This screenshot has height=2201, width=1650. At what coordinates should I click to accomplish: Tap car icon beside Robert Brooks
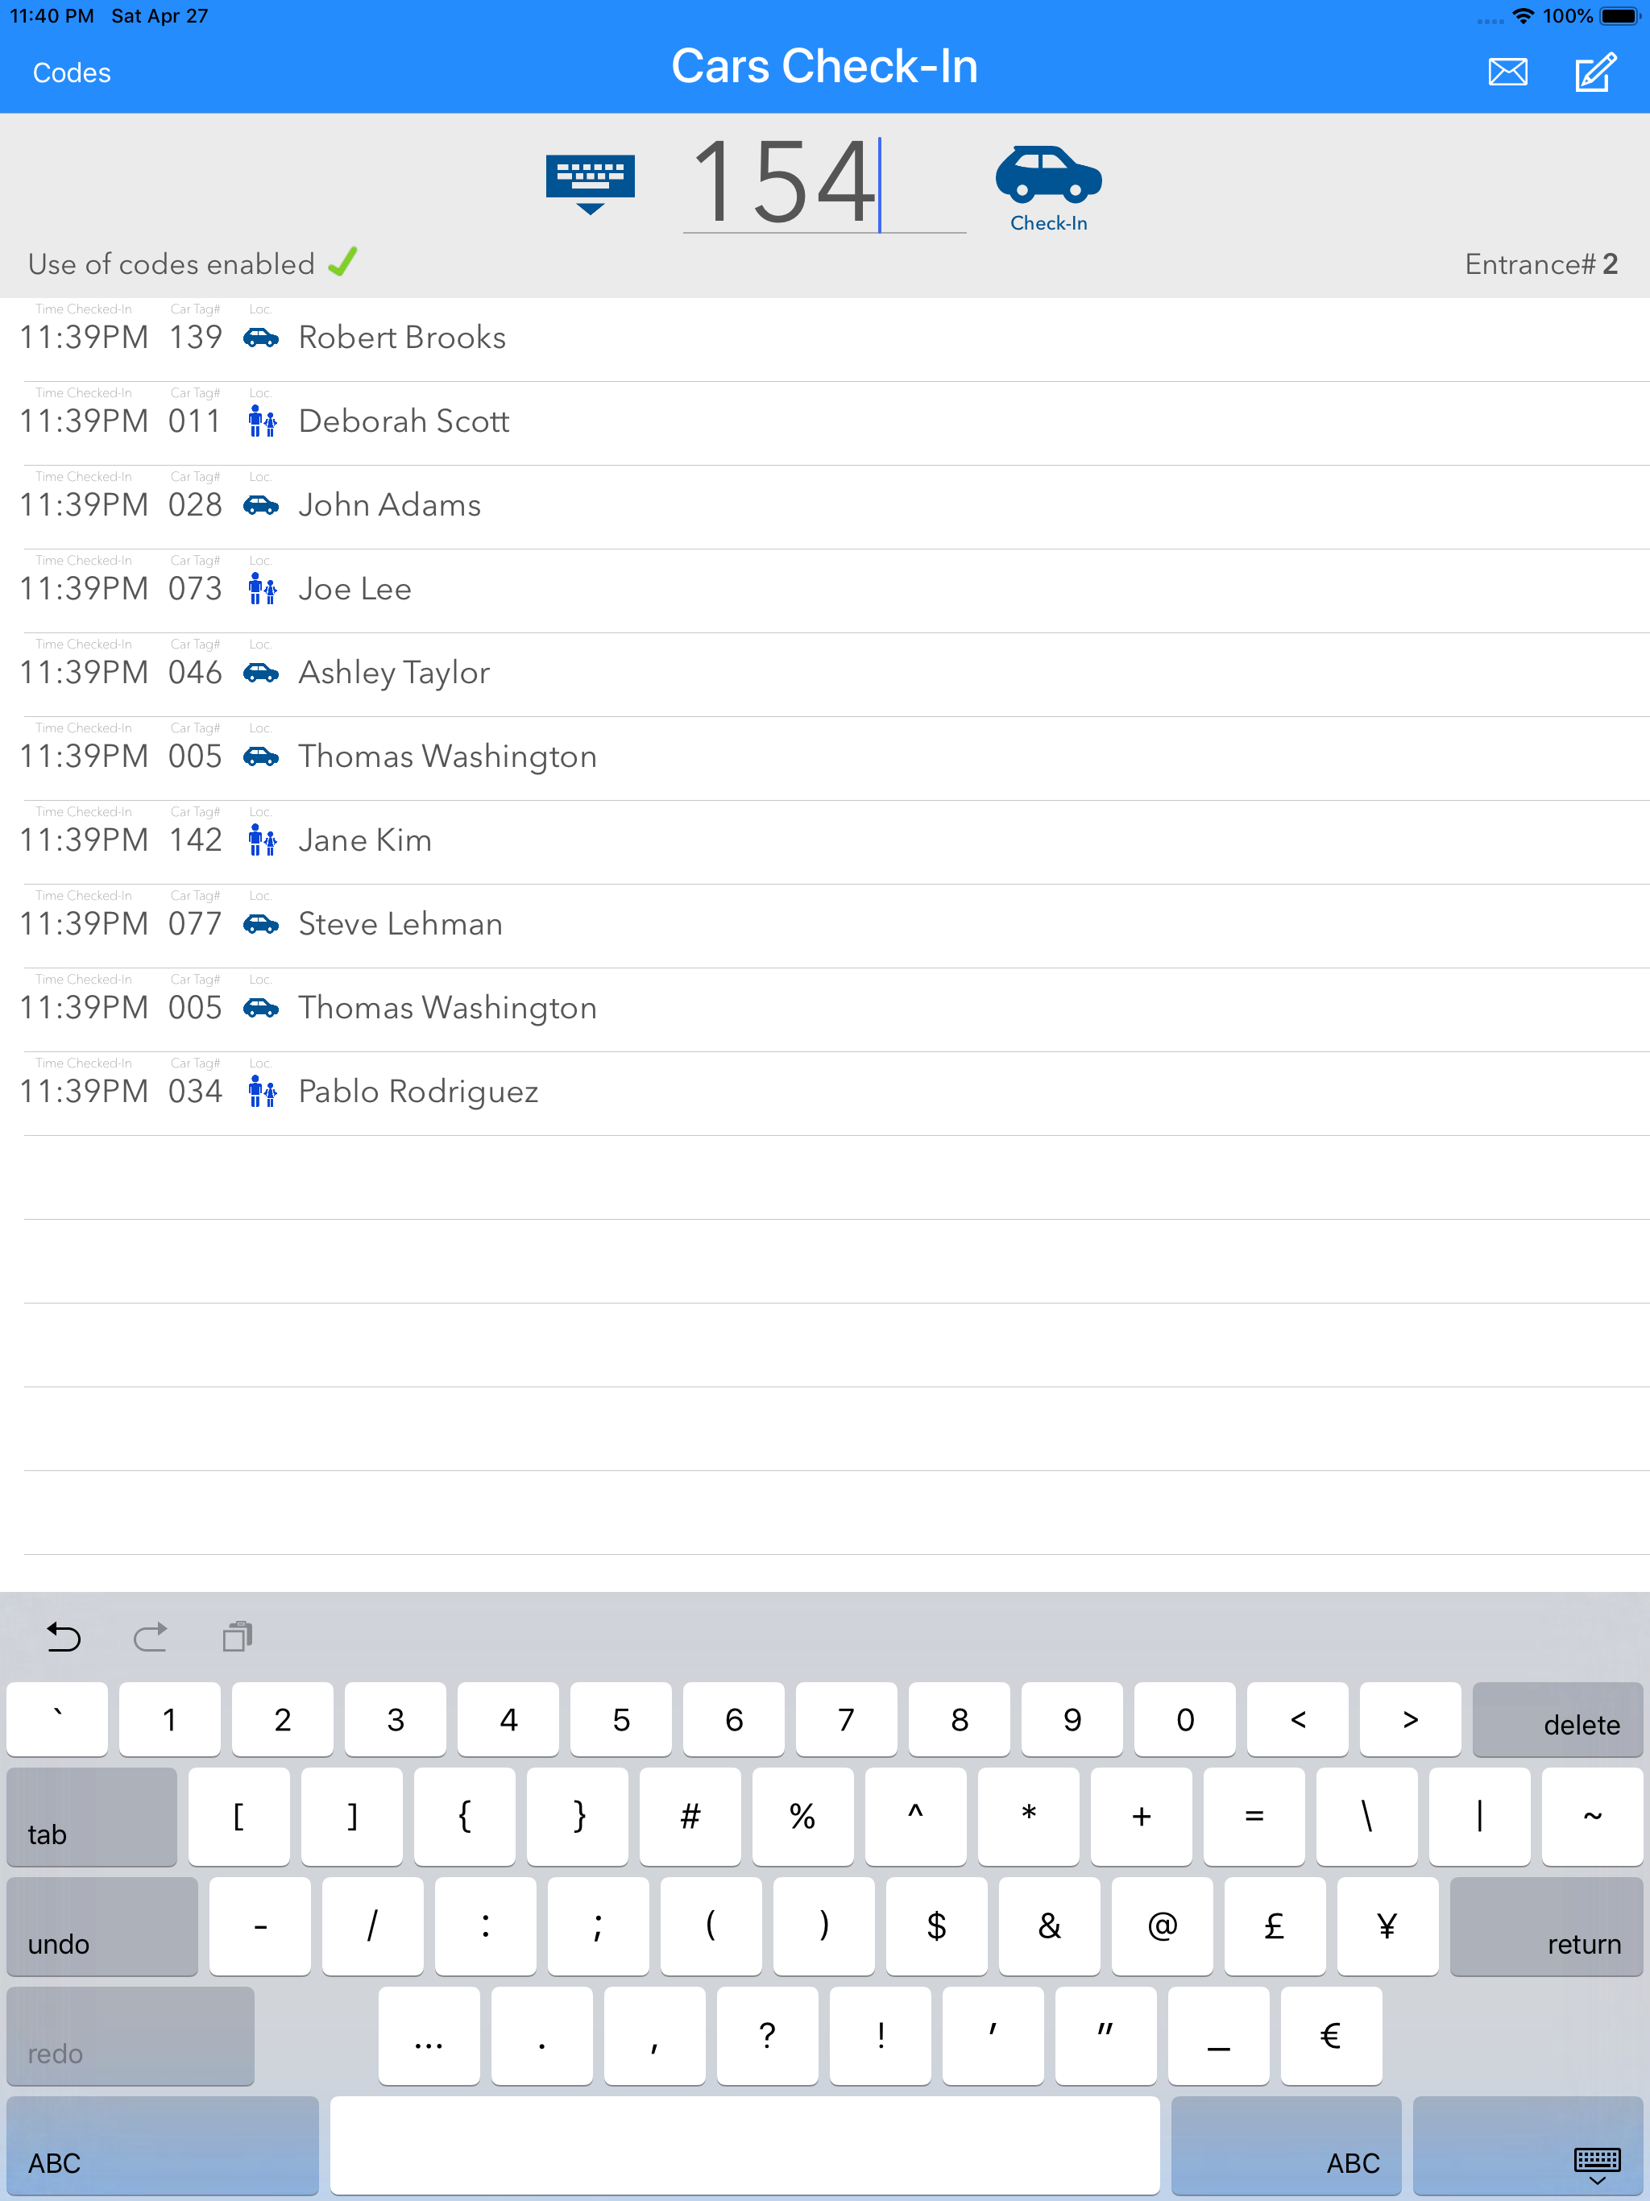tap(261, 338)
